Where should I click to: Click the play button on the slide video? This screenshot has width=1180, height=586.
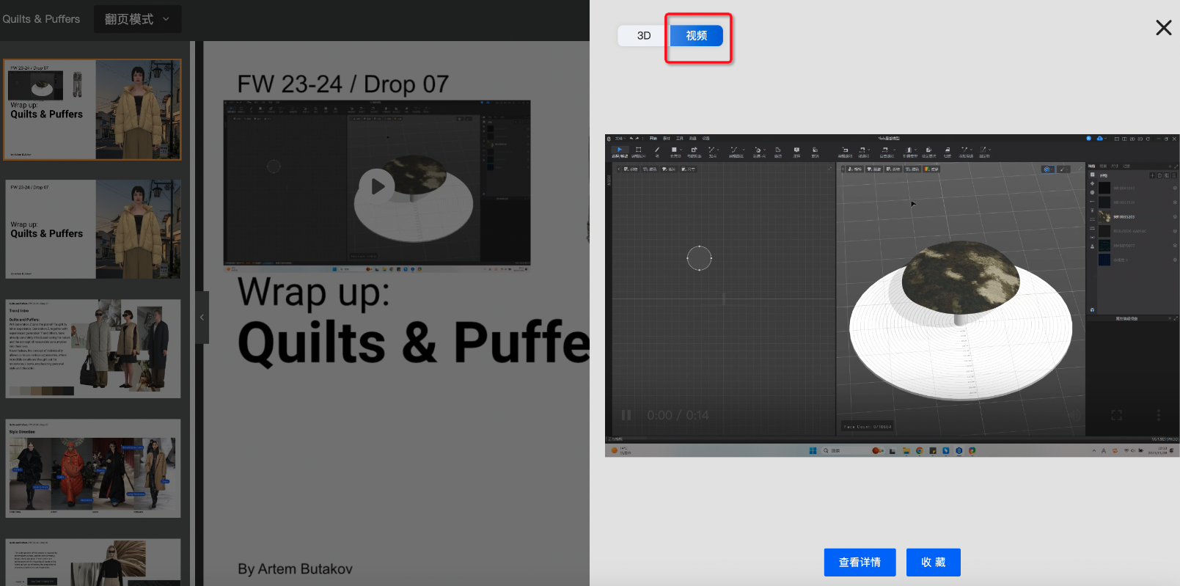click(377, 186)
